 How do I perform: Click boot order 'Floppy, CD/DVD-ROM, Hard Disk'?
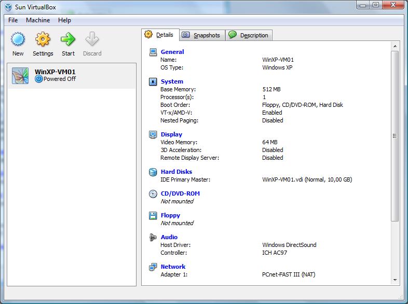coord(302,105)
